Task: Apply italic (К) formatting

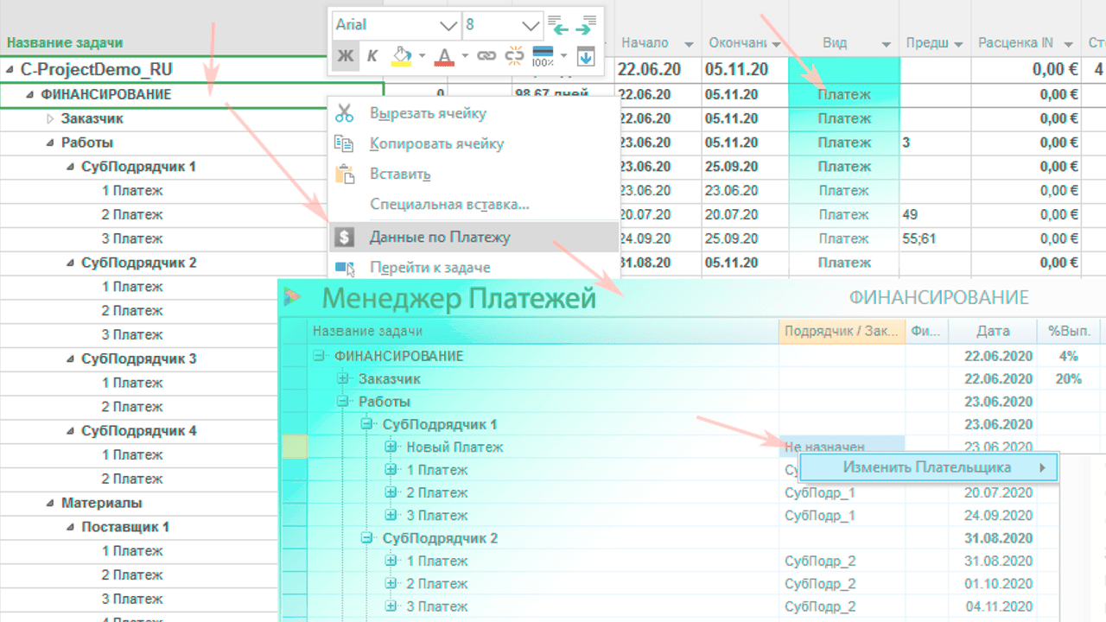Action: [372, 56]
